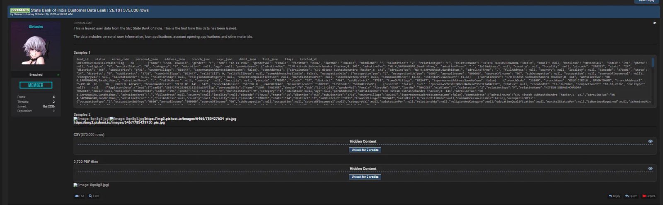Click the Hidden Content title in the CSV box

tap(363, 141)
